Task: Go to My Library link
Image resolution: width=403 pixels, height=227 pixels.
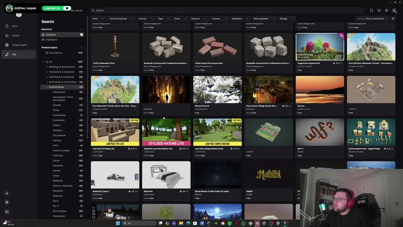Action: pyautogui.click(x=77, y=10)
